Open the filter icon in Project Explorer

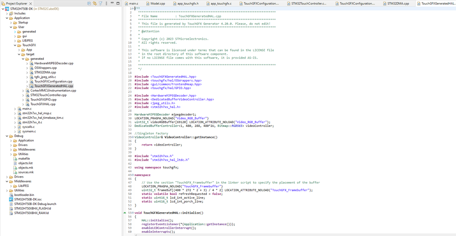tap(100, 4)
